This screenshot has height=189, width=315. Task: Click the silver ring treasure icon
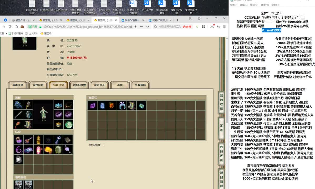click(19, 160)
